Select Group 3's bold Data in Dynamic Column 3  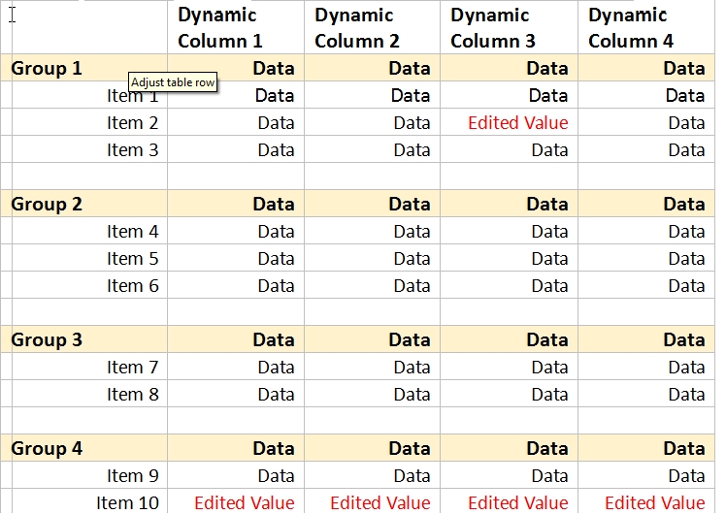pos(547,339)
